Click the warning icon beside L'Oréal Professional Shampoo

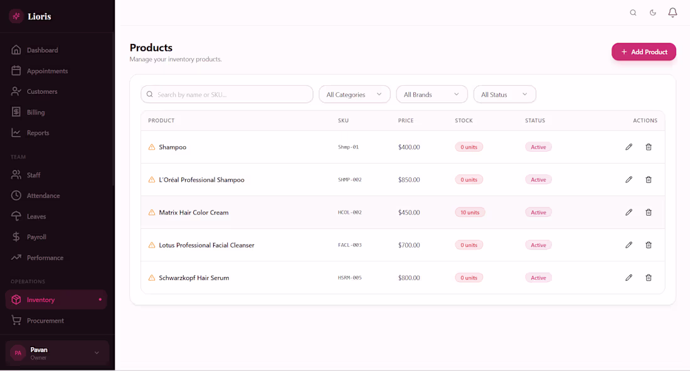(152, 180)
